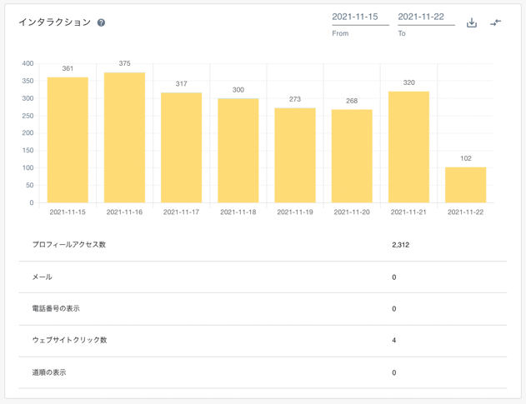
Task: Select the tallest bar showing 375
Action: [x=124, y=137]
